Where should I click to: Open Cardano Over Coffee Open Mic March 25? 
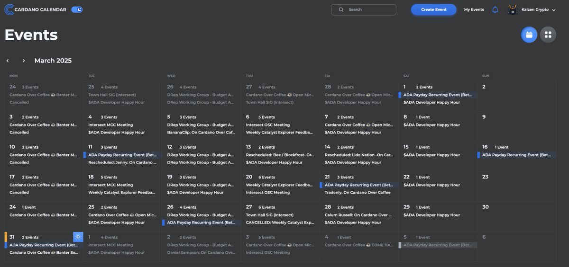(x=122, y=215)
